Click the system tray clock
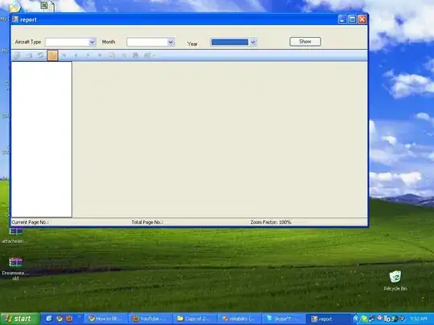434x325 pixels. click(x=419, y=319)
